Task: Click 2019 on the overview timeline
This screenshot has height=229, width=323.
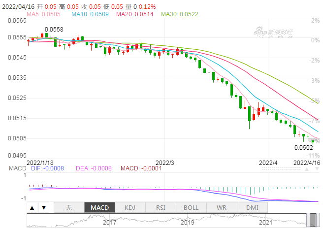Action: pos(188,223)
